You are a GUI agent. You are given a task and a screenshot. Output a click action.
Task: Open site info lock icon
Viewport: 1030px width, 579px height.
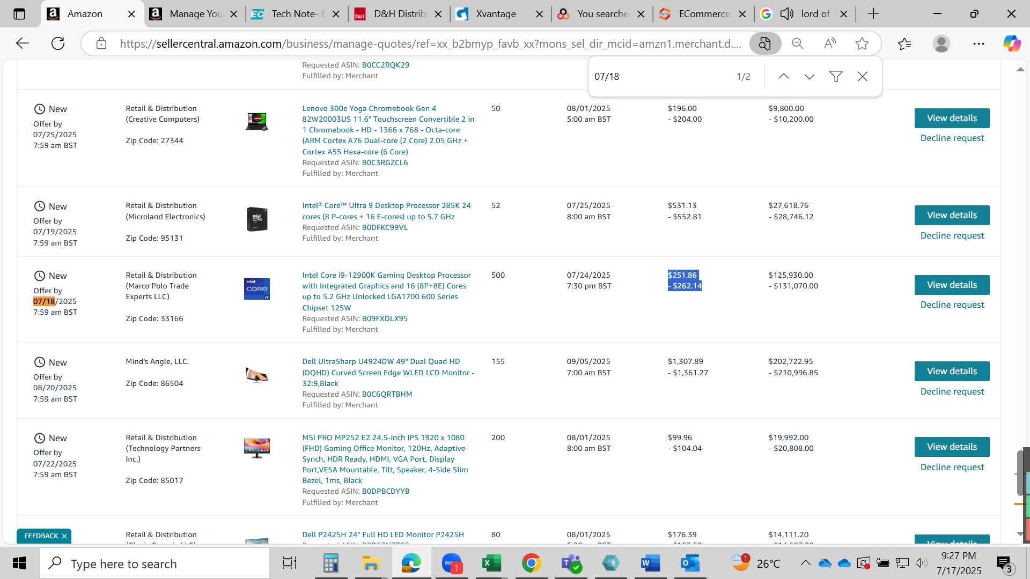click(101, 43)
